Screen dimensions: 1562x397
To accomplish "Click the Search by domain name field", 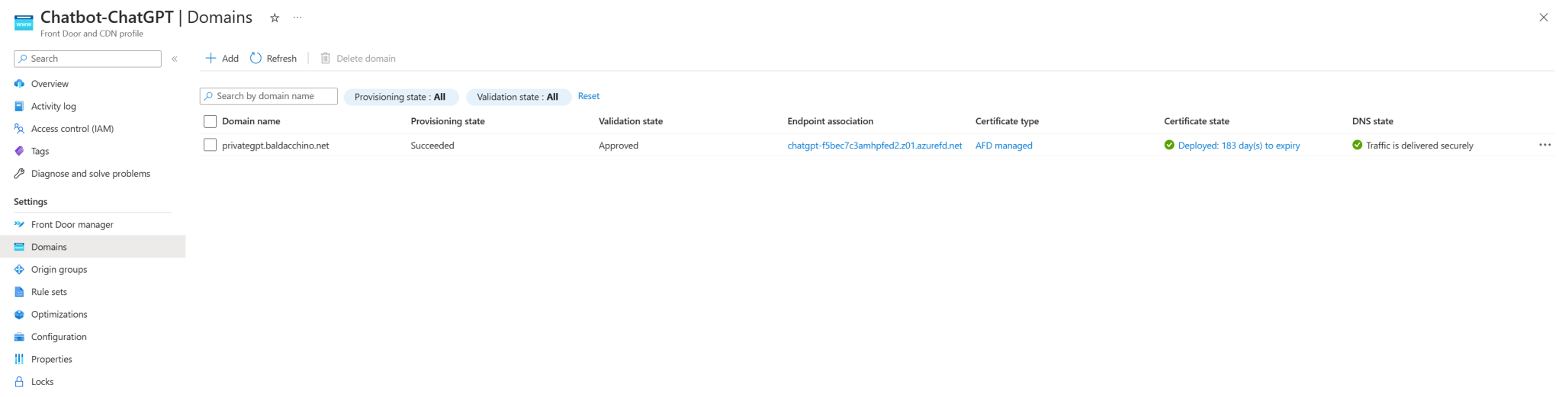I will pyautogui.click(x=268, y=96).
